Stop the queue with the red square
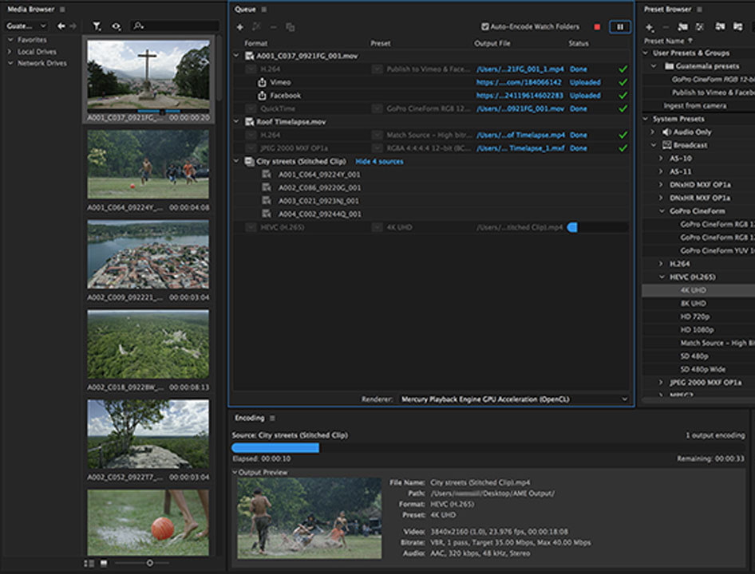755x574 pixels. pyautogui.click(x=597, y=27)
